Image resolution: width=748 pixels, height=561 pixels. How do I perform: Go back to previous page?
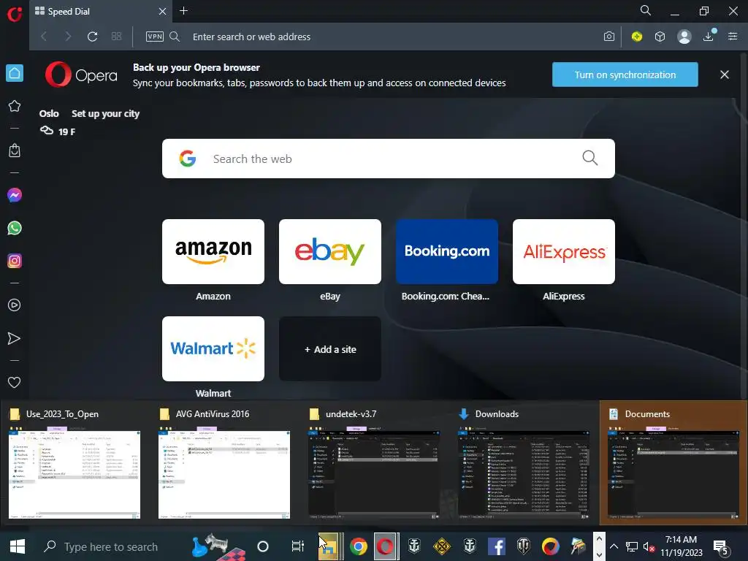click(44, 37)
